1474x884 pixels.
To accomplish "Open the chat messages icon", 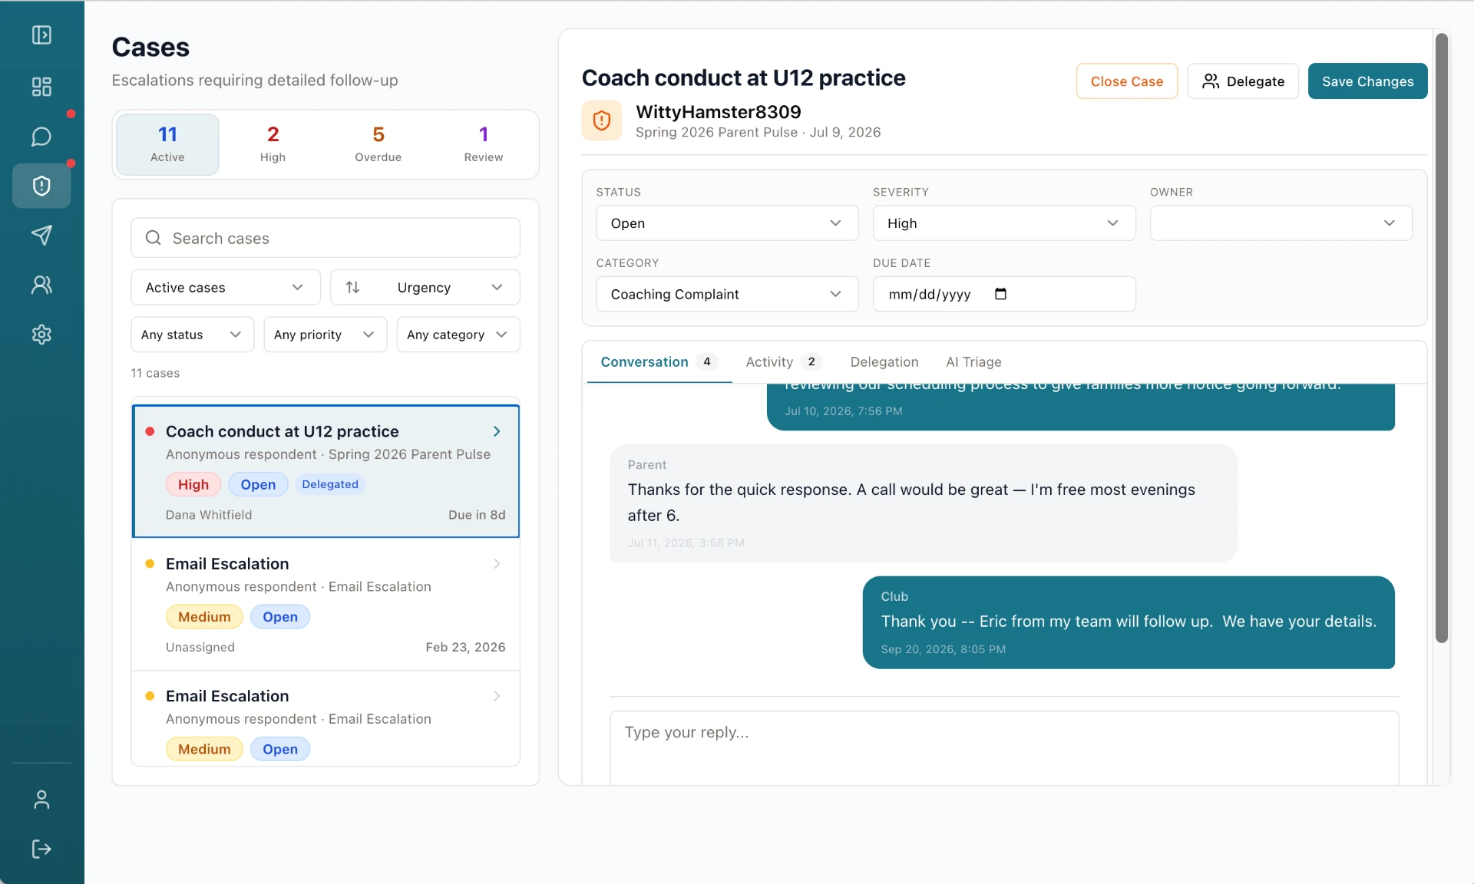I will pyautogui.click(x=41, y=137).
